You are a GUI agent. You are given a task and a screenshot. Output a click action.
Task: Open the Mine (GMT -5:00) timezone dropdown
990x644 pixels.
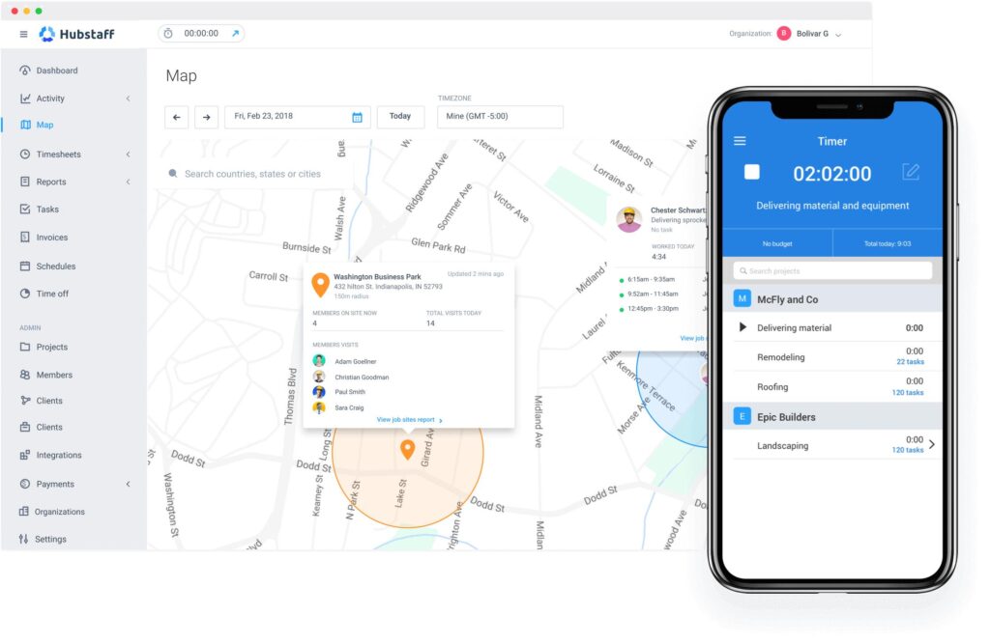(500, 117)
